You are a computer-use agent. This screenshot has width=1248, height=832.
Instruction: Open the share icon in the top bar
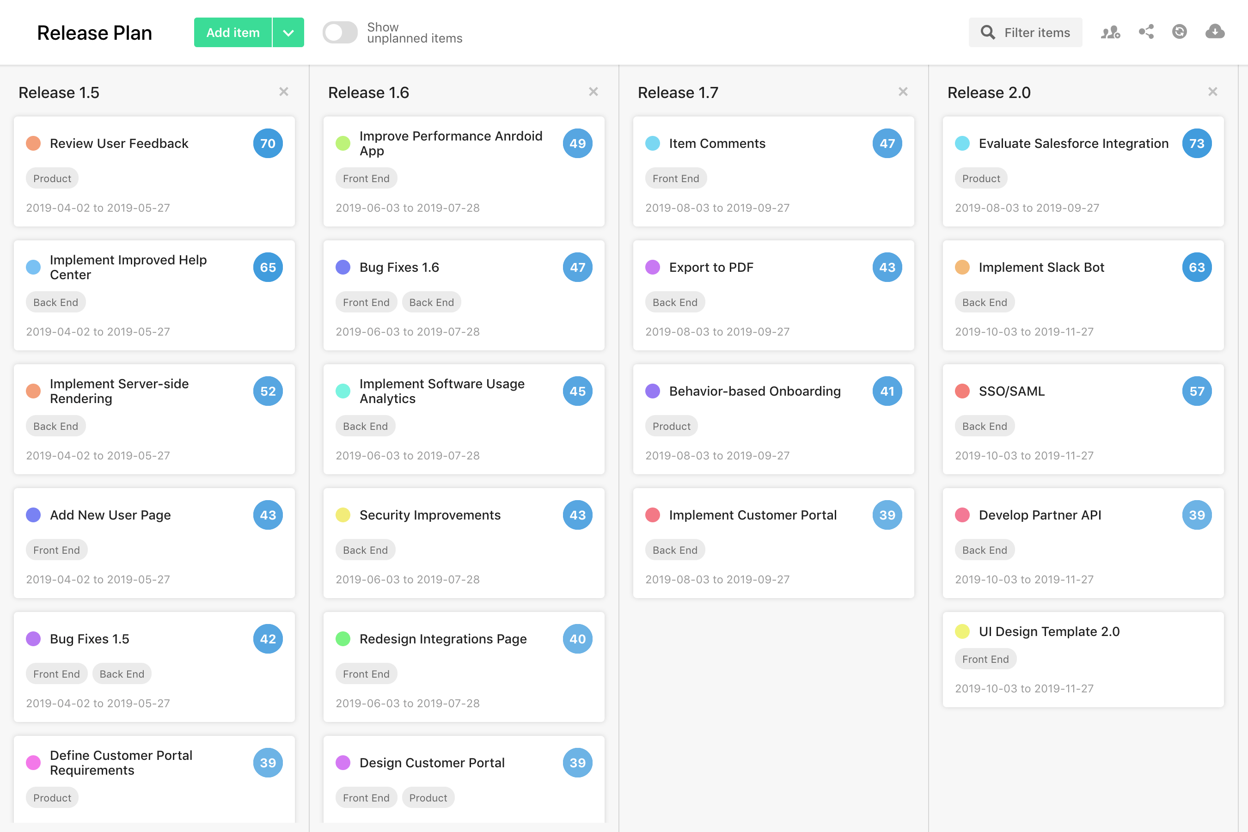pos(1146,32)
